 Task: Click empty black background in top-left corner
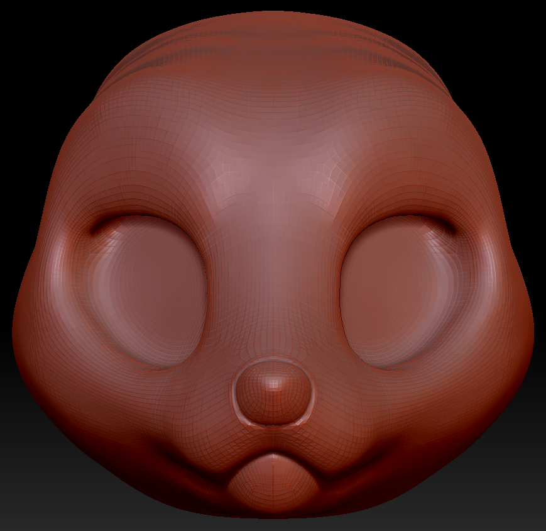[x=25, y=25]
